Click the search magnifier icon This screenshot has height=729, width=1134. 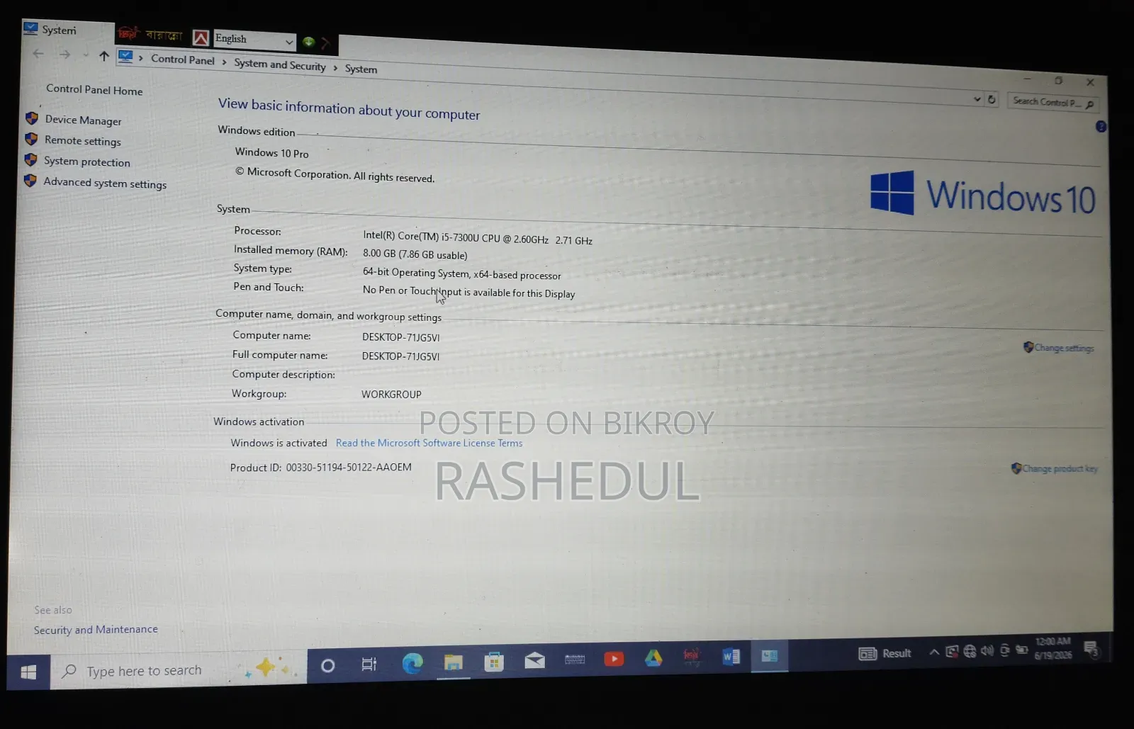click(1090, 104)
